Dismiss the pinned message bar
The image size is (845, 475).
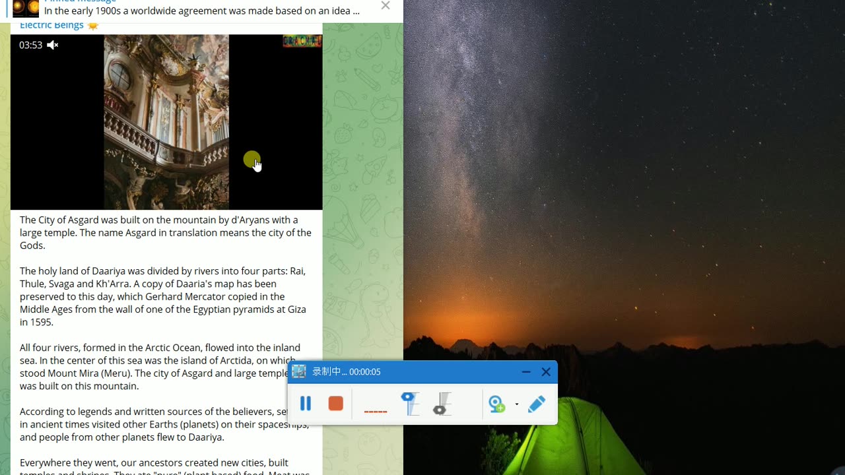[386, 6]
